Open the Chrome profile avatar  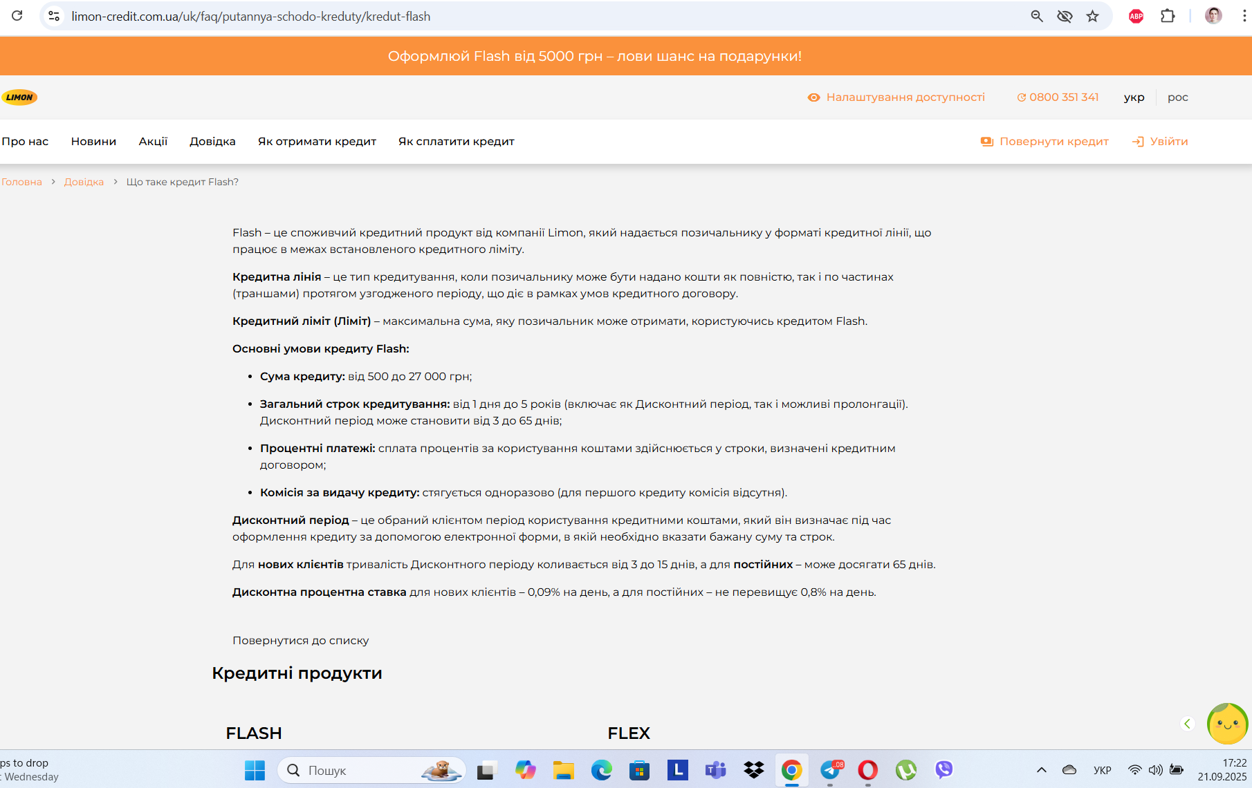point(1213,16)
